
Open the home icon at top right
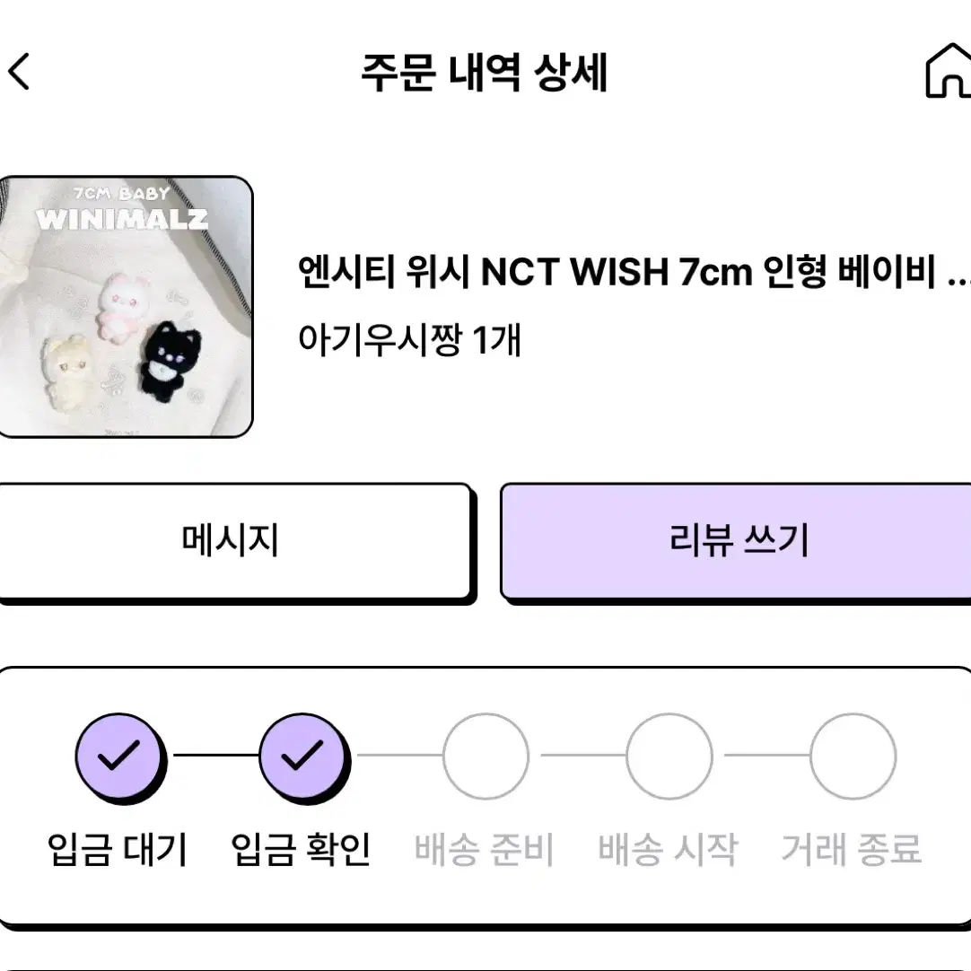tap(949, 71)
